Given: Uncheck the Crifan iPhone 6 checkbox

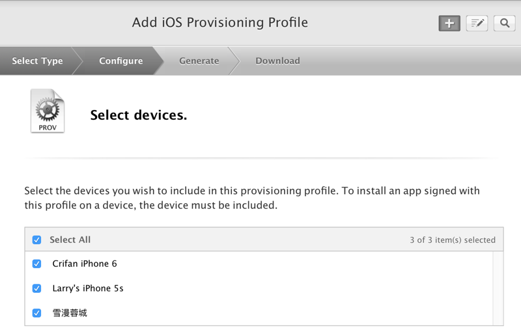Looking at the screenshot, I should (x=37, y=264).
